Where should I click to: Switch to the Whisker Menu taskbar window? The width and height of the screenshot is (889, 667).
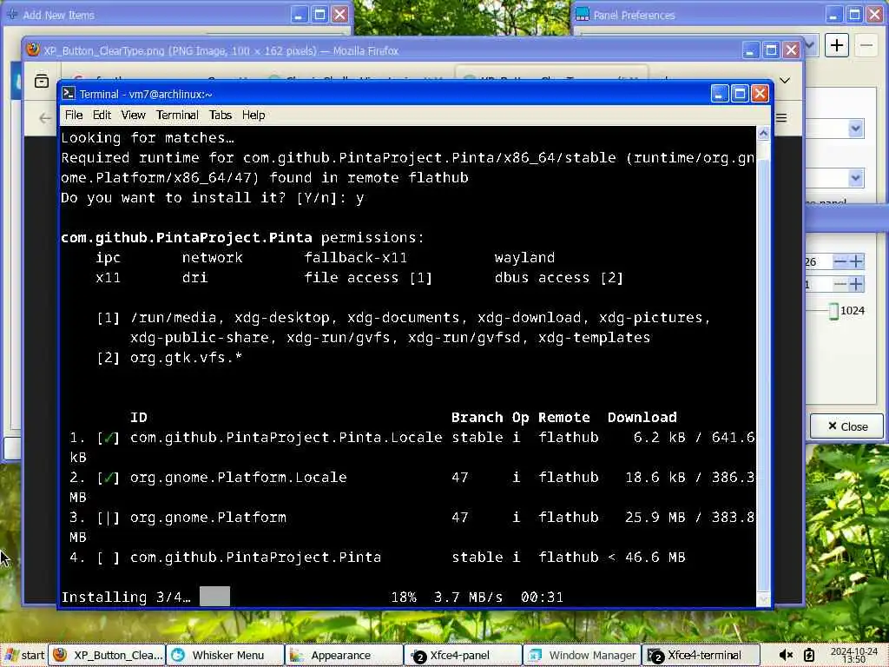click(x=225, y=655)
